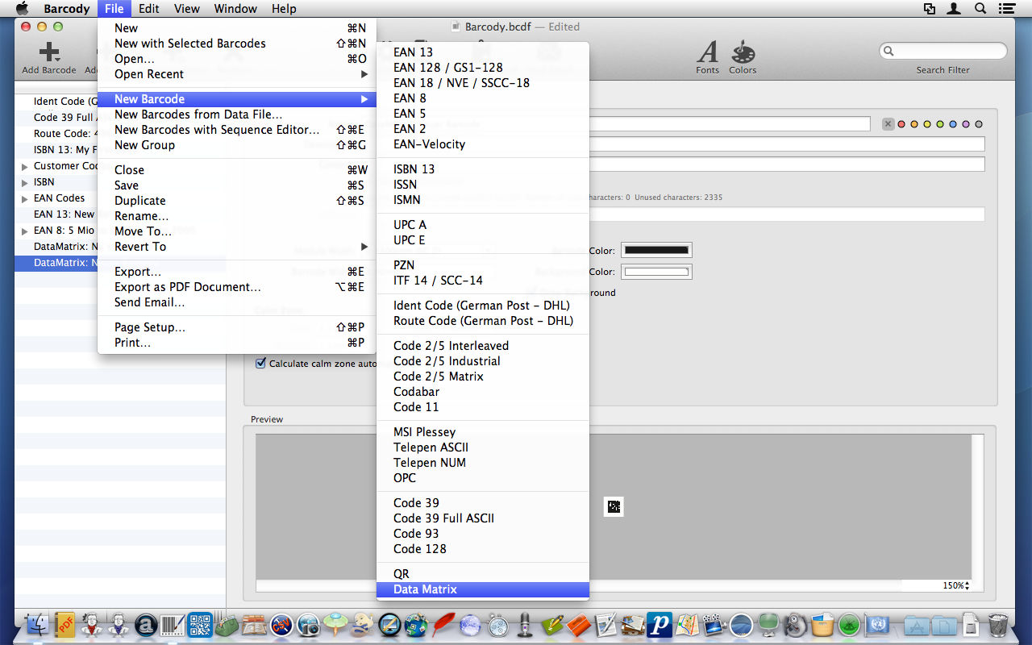
Task: Pick the purple color label dot
Action: (x=966, y=124)
